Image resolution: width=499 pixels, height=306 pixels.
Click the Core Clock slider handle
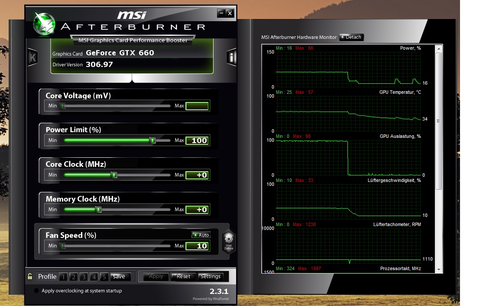(114, 175)
